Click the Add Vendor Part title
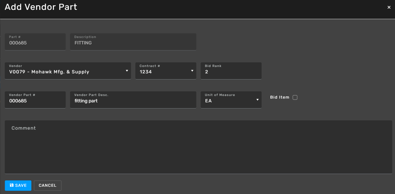395x194 pixels. click(41, 7)
